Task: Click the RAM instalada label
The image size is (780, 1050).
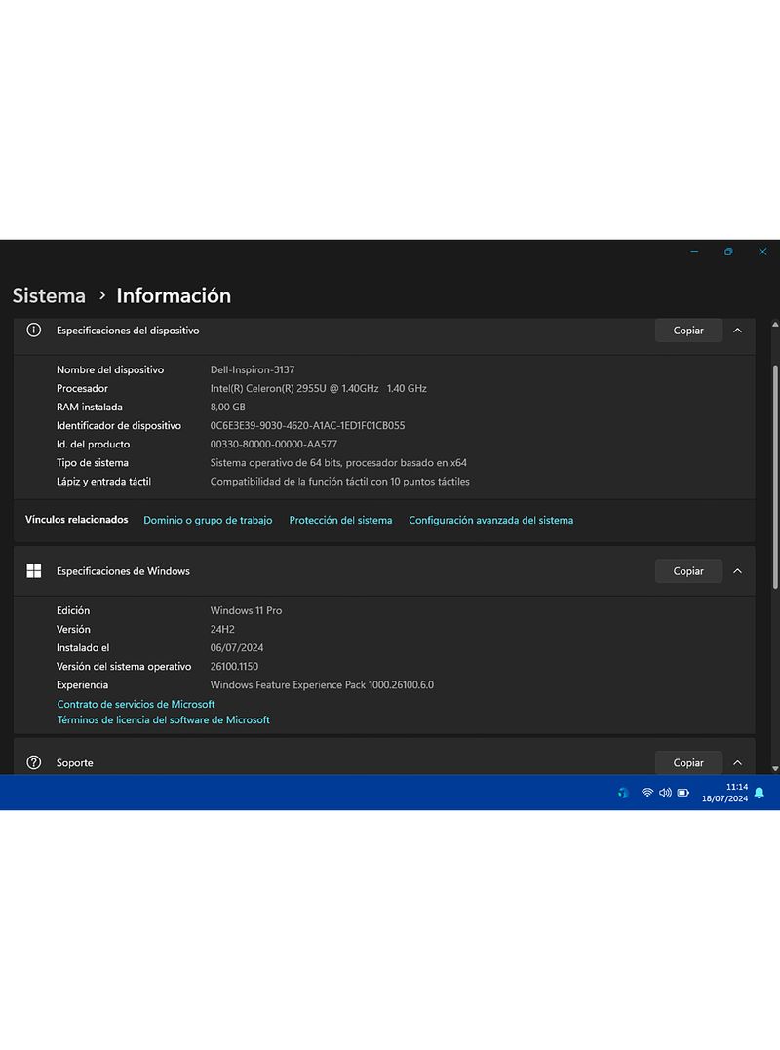Action: (x=89, y=408)
